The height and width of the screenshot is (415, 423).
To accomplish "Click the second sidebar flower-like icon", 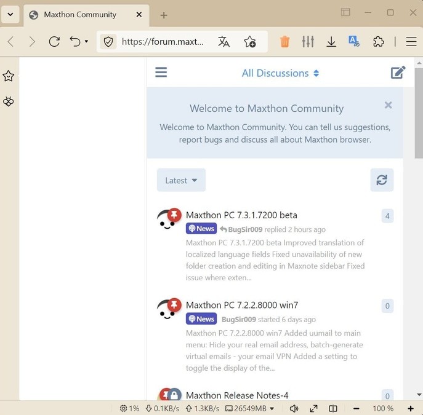I will (9, 101).
